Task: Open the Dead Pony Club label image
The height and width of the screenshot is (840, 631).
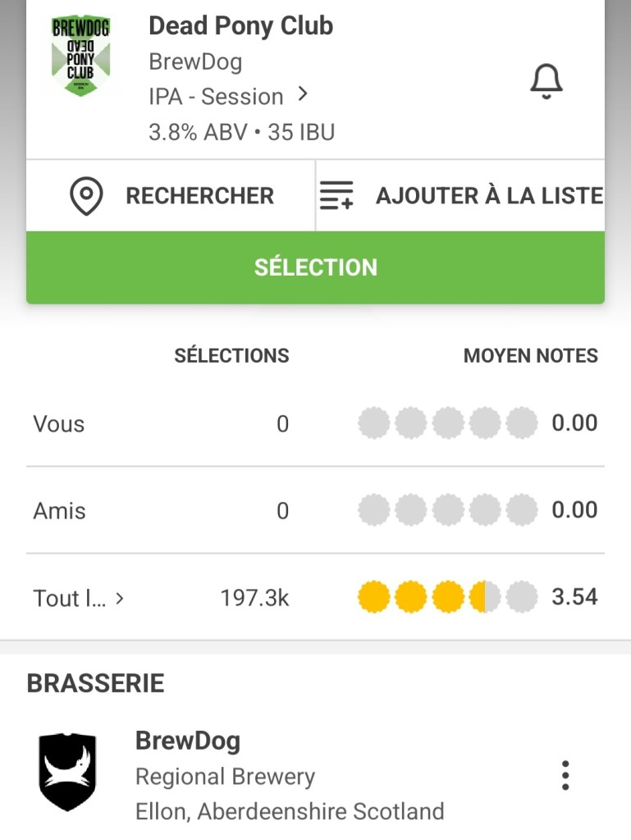Action: tap(80, 56)
